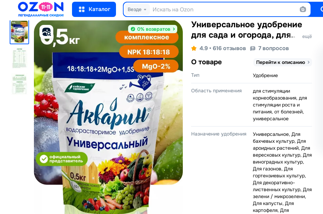Viewport: 323px width, 214px height.
Task: Click the Ozon 11.11 logo
Action: (41, 9)
